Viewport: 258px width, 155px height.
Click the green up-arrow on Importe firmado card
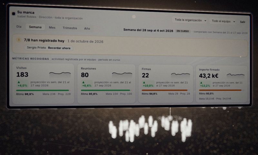pyautogui.click(x=201, y=83)
